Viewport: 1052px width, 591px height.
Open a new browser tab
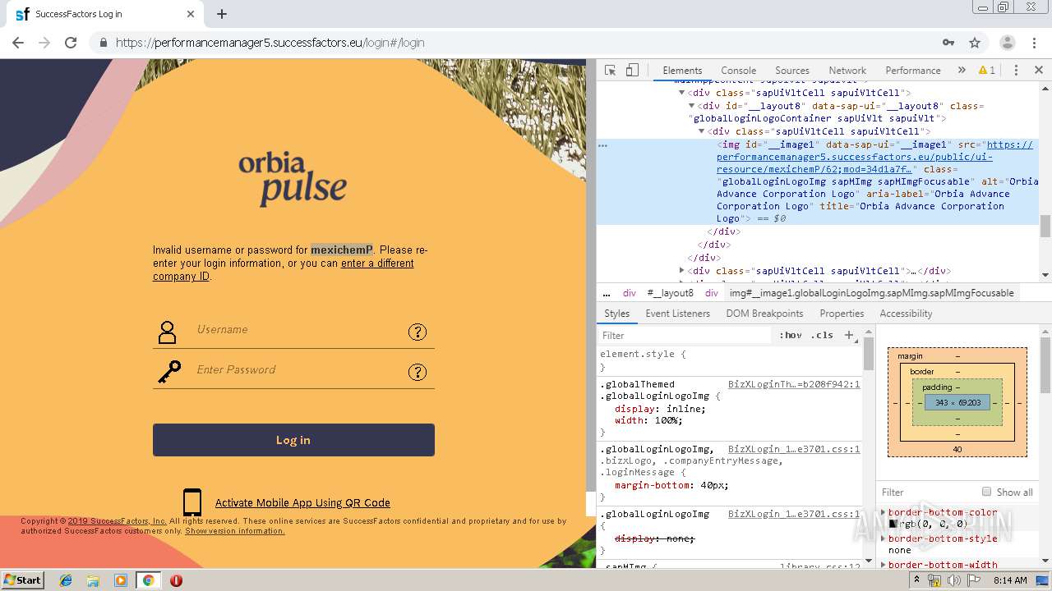click(222, 14)
